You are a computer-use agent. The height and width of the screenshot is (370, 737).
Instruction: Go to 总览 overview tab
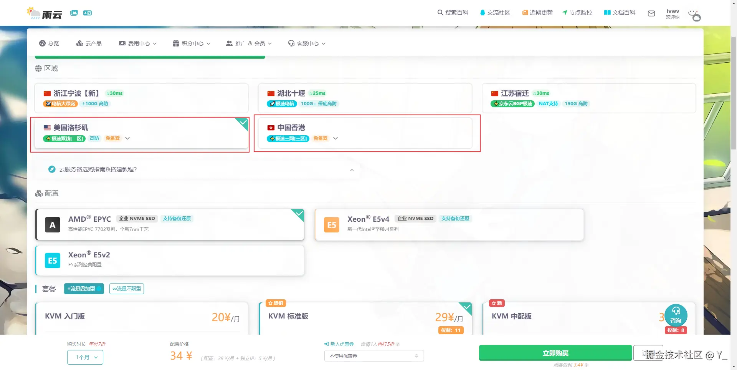click(x=49, y=43)
